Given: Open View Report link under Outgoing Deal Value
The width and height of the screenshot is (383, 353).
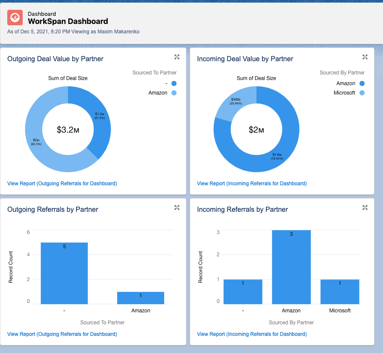Looking at the screenshot, I should click(62, 183).
